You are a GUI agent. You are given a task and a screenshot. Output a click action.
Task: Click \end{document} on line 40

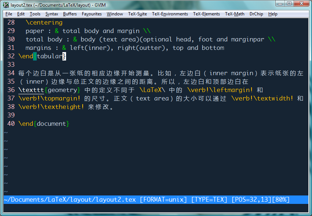pos(44,124)
